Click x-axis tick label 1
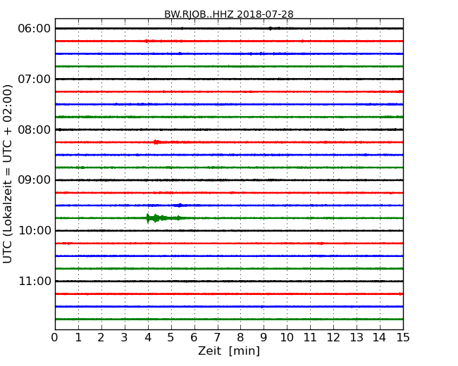The width and height of the screenshot is (458, 366). pyautogui.click(x=78, y=338)
